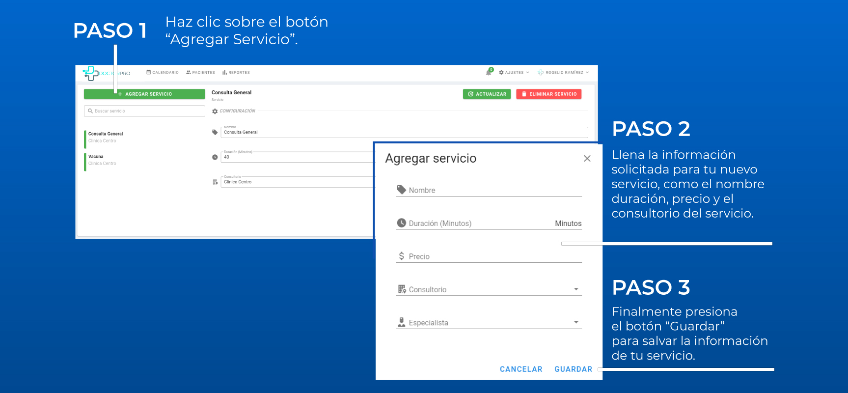
Task: Click the dollar icon beside Precio
Action: [x=401, y=256]
